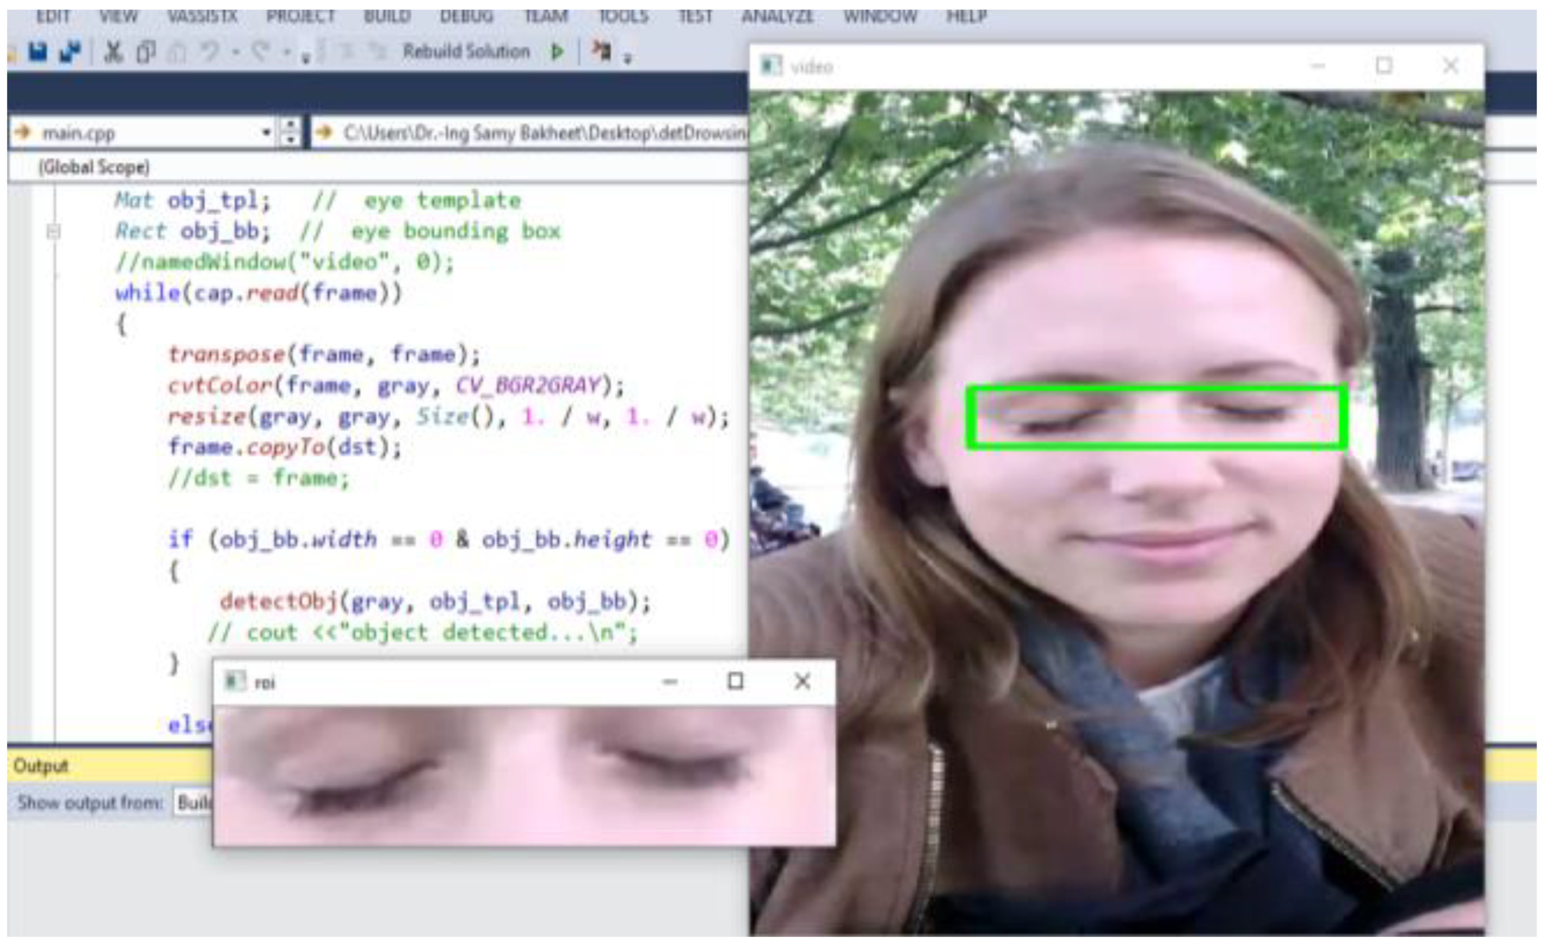The image size is (1548, 948).
Task: Open the main.cpp file dropdown
Action: click(x=266, y=132)
